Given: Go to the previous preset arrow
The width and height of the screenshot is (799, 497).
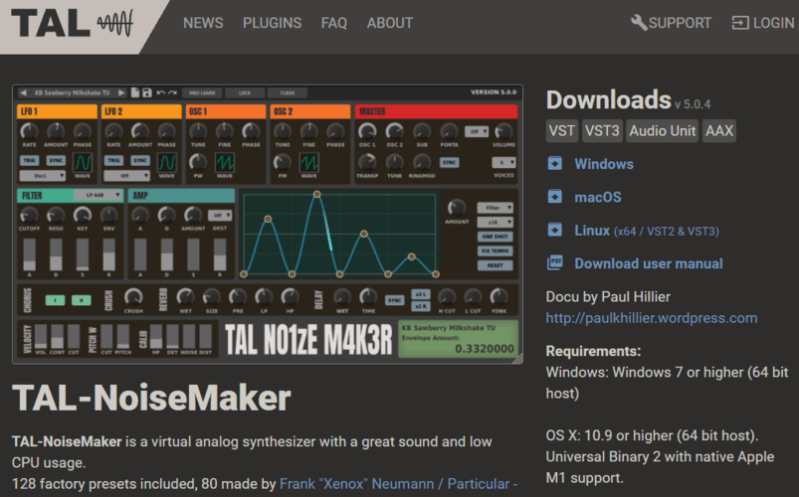Looking at the screenshot, I should (23, 92).
